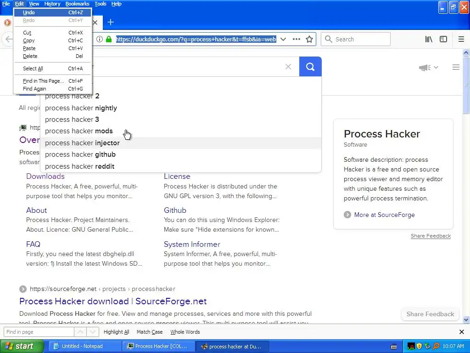Click the back arrow navigation button

point(9,40)
